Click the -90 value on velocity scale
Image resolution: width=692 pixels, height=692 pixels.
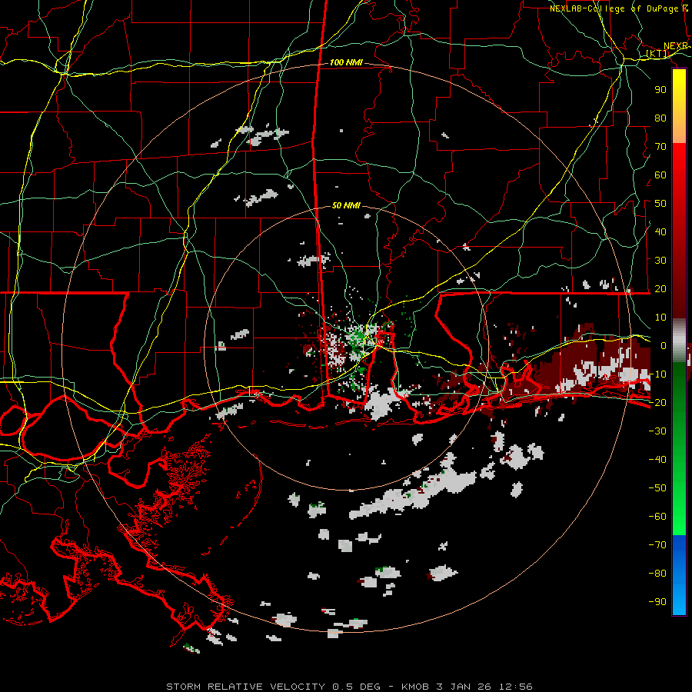[657, 602]
